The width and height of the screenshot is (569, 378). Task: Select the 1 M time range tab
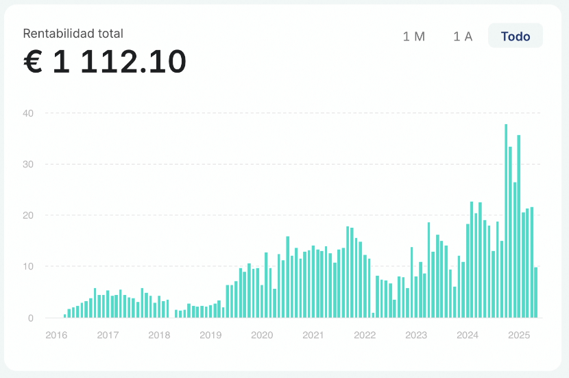click(414, 36)
